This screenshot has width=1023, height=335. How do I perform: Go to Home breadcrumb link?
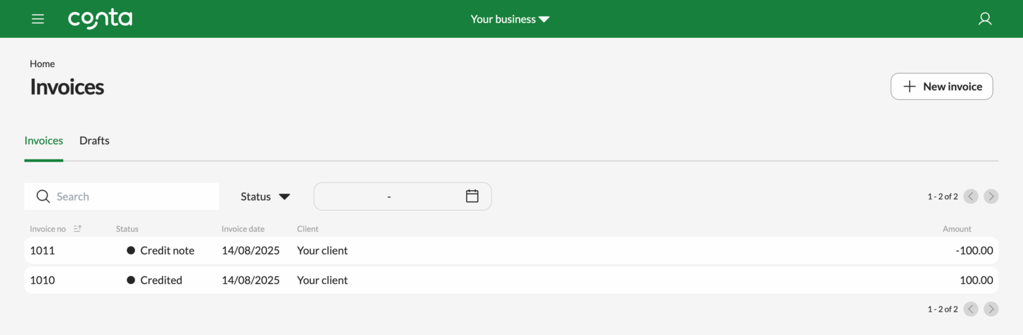[x=42, y=64]
